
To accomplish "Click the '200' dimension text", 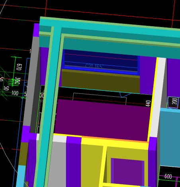I will coord(175,101).
